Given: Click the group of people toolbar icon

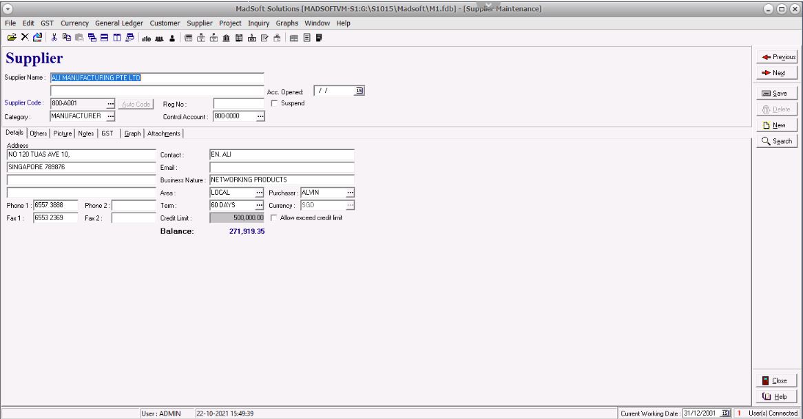Looking at the screenshot, I should point(159,38).
